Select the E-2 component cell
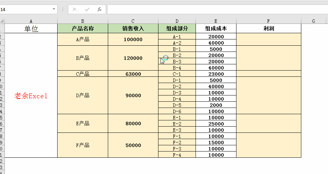The image size is (328, 174). [x=177, y=123]
